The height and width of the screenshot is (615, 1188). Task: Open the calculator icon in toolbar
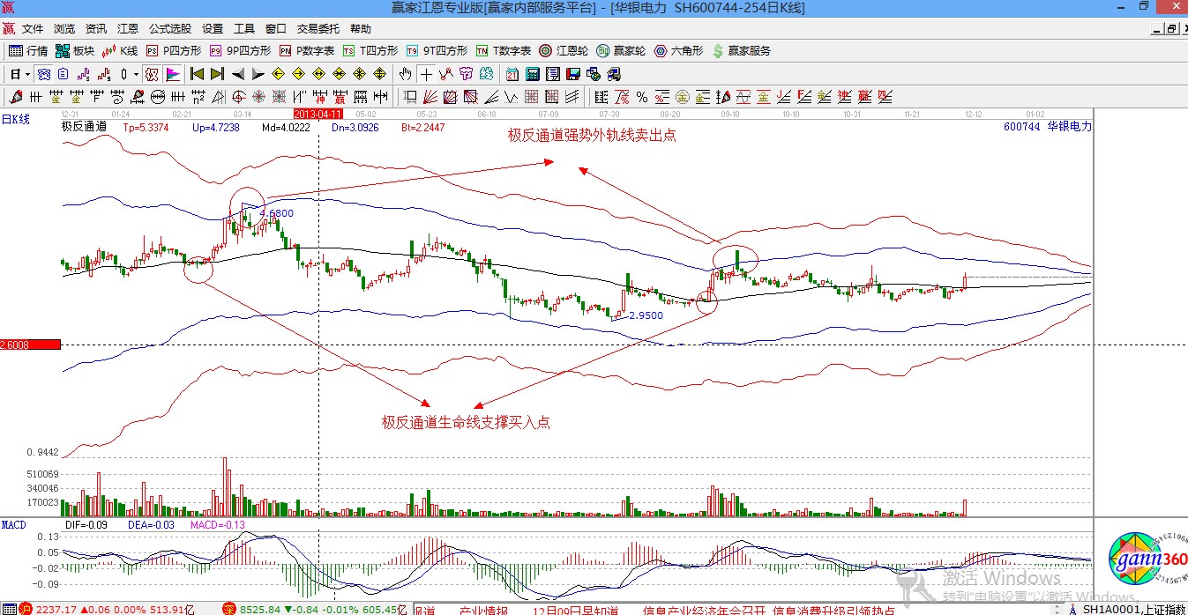[x=533, y=74]
